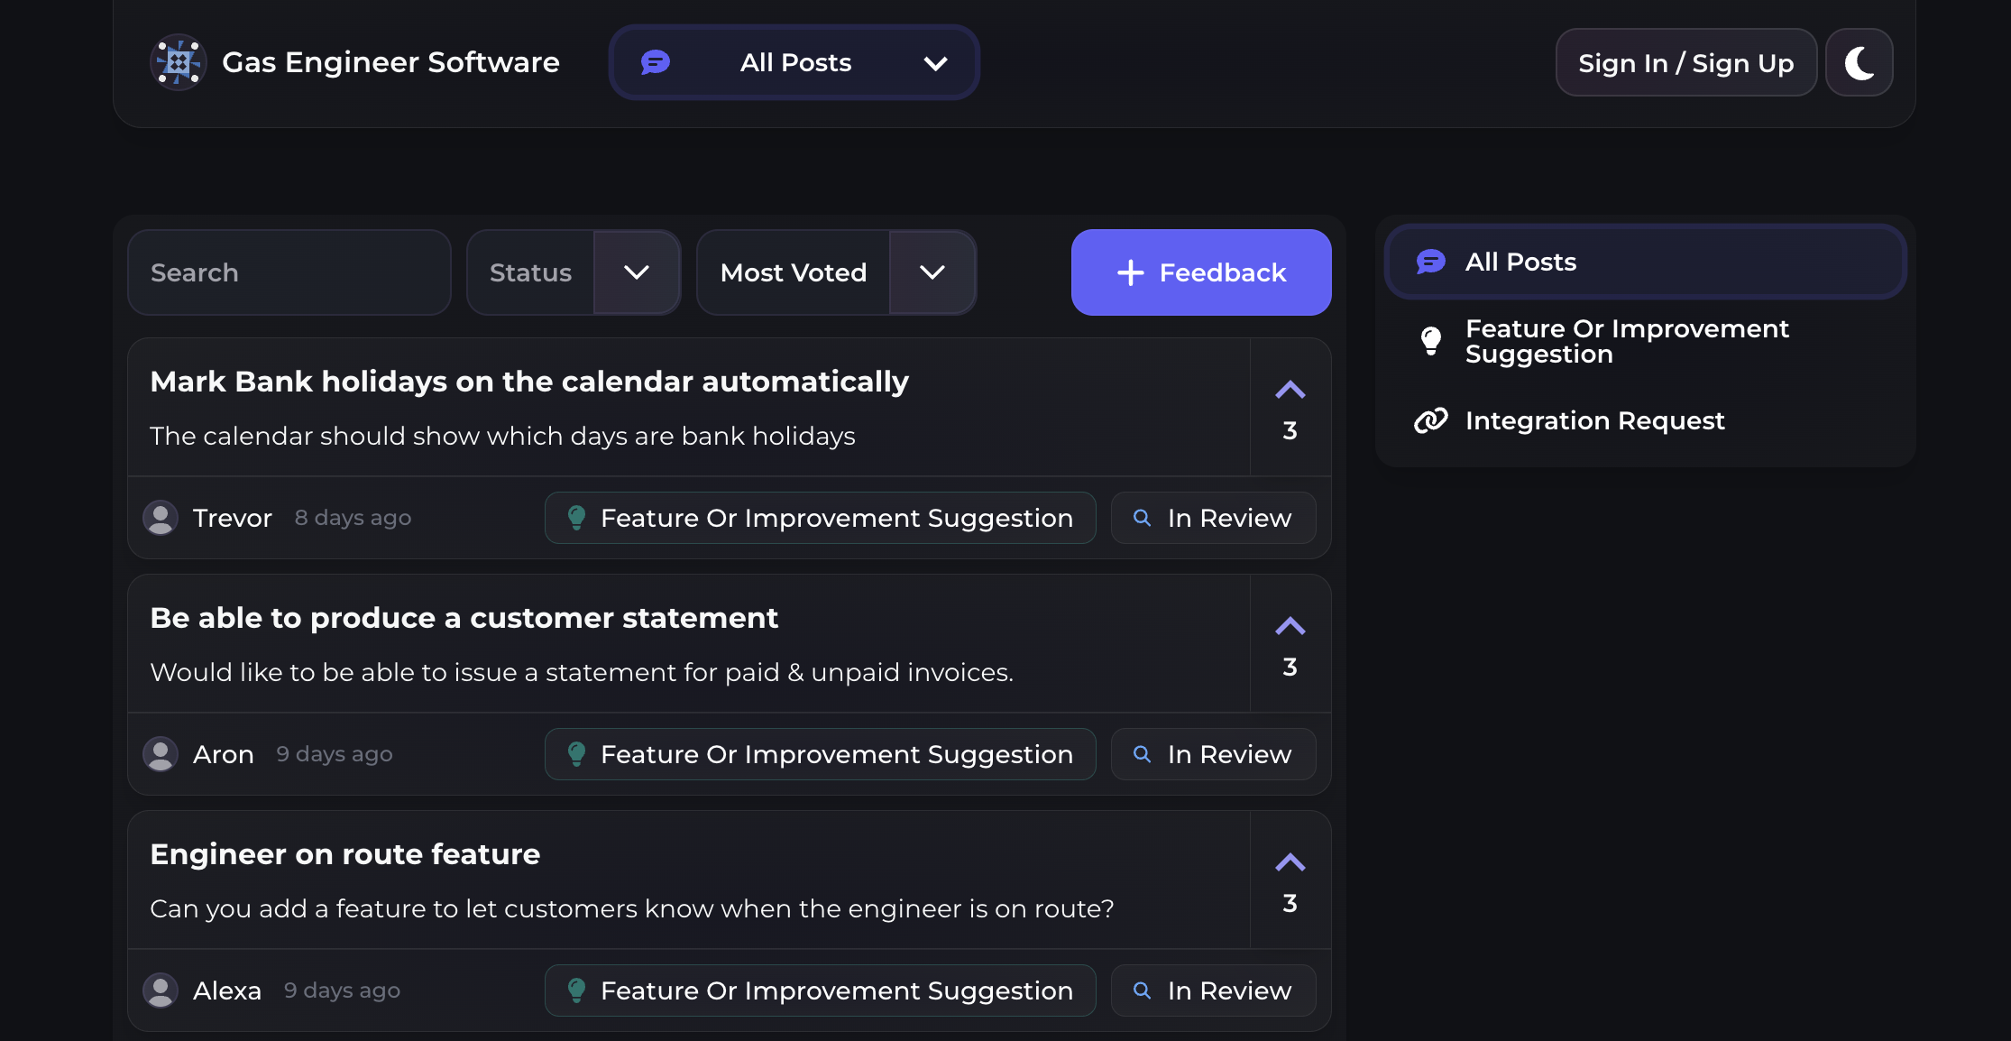Open the Be able to produce a customer statement post
The height and width of the screenshot is (1041, 2011).
464,618
